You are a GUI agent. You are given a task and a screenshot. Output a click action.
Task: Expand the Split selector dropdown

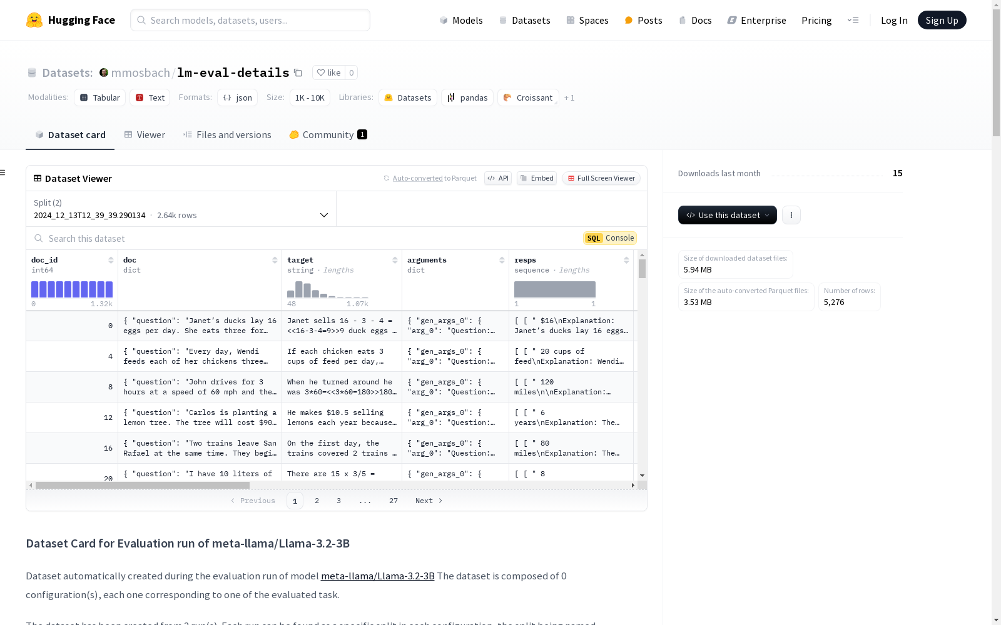[x=181, y=209]
